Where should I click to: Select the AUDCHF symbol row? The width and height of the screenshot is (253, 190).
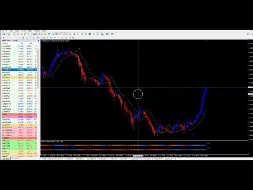coord(7,70)
